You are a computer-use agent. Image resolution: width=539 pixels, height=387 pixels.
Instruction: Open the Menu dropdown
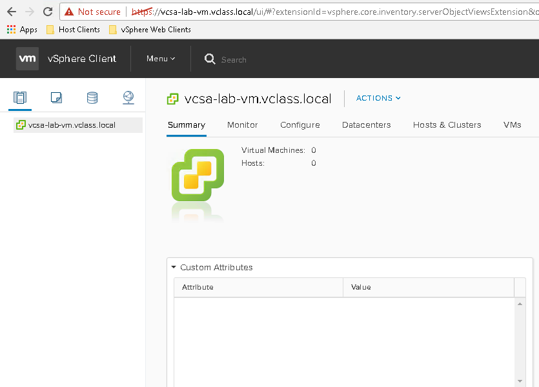click(161, 59)
